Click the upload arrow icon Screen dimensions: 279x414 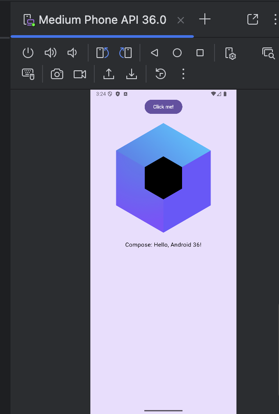coord(108,74)
